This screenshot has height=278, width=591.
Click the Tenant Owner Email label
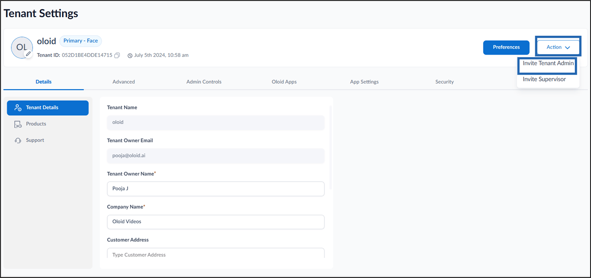click(x=130, y=140)
